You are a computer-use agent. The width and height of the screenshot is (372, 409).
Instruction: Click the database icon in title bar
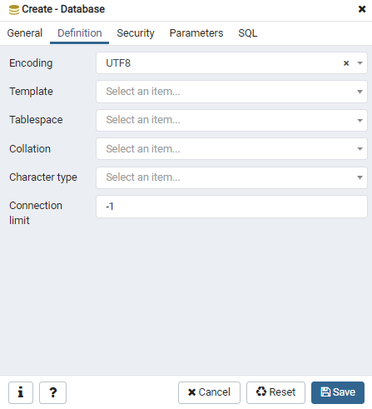coord(14,9)
